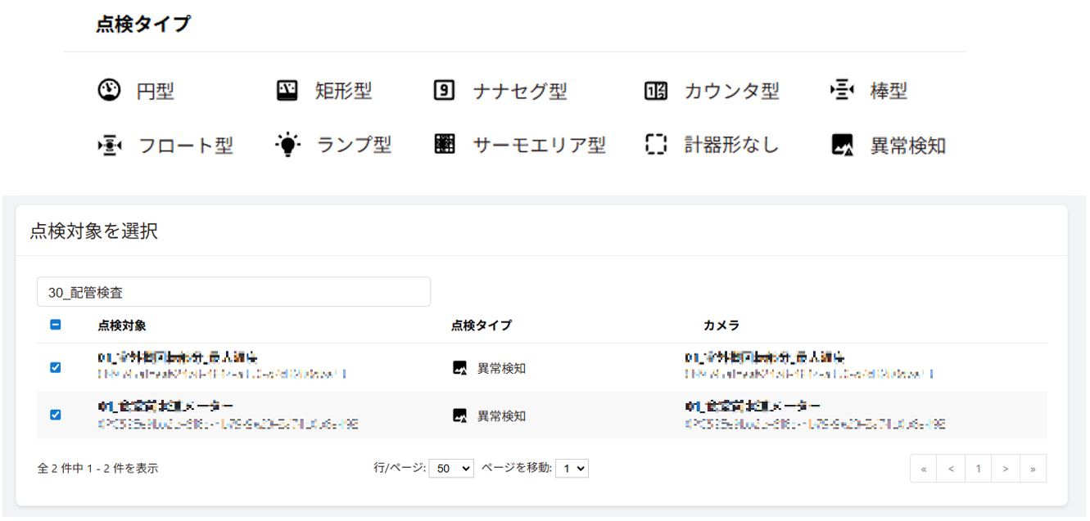Click second row's inspection target name
The width and height of the screenshot is (1090, 521).
[x=165, y=406]
